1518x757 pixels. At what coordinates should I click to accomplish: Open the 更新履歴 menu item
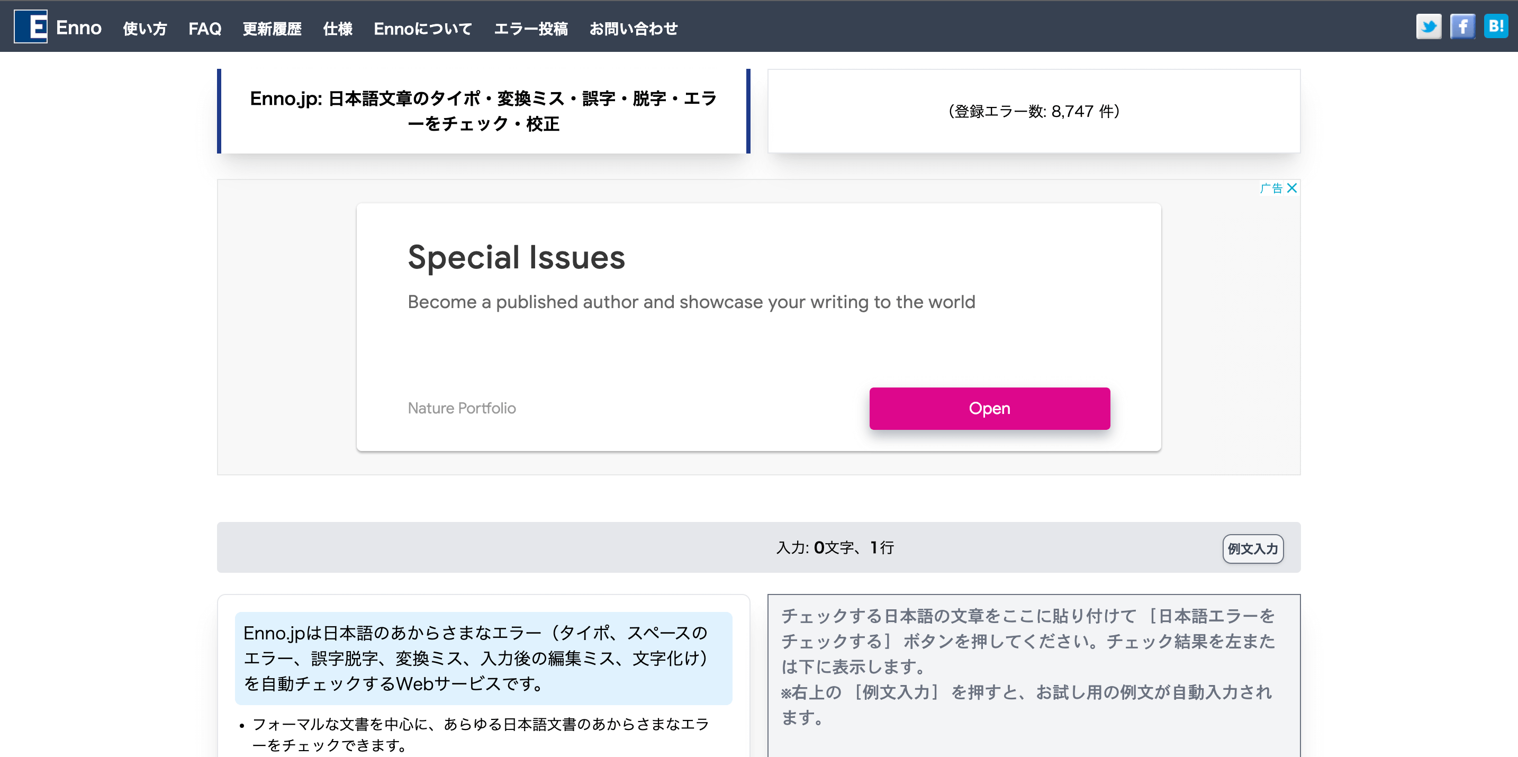coord(272,28)
